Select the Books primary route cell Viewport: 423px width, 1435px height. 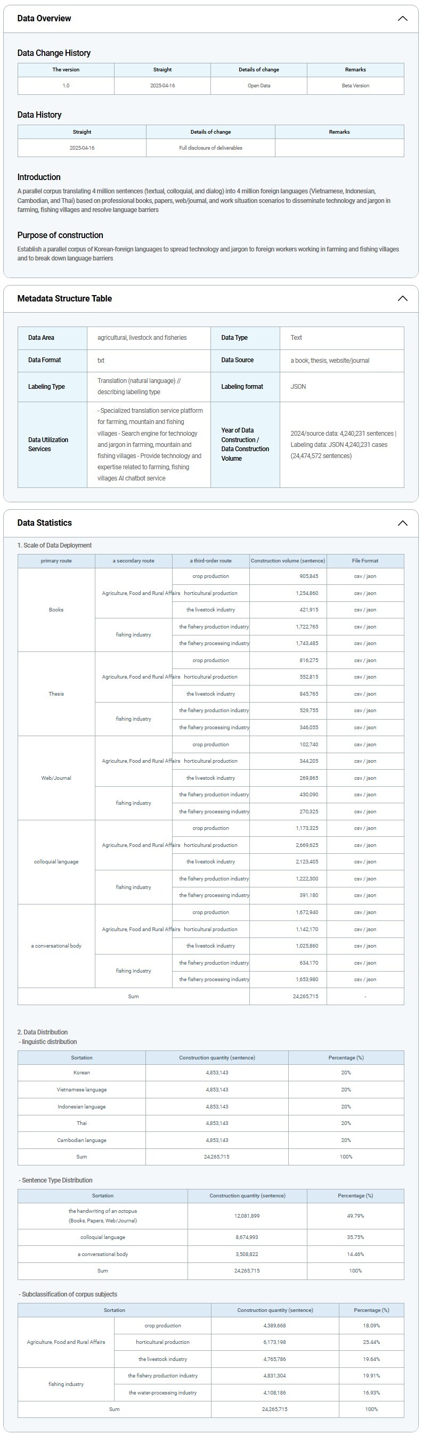(x=56, y=610)
